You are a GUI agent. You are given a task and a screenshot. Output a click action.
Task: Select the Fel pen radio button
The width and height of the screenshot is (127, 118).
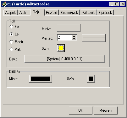(11, 27)
